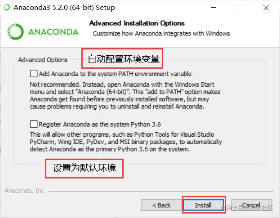Cancel the Anaconda setup

[252, 205]
